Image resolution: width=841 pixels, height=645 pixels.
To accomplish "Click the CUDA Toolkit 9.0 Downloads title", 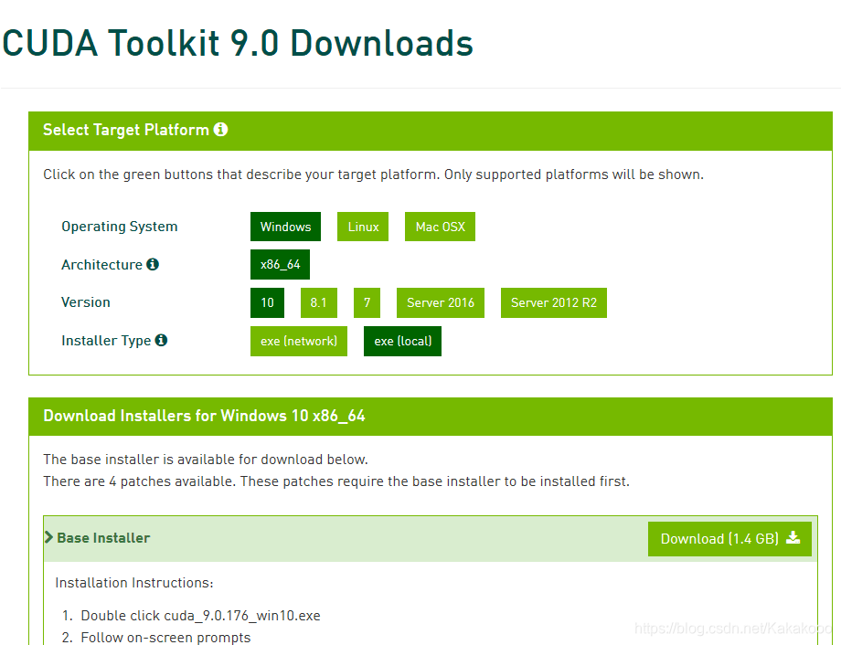I will pyautogui.click(x=238, y=44).
